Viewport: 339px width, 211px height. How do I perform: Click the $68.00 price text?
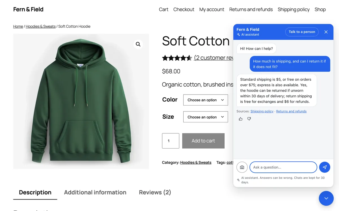(x=171, y=71)
